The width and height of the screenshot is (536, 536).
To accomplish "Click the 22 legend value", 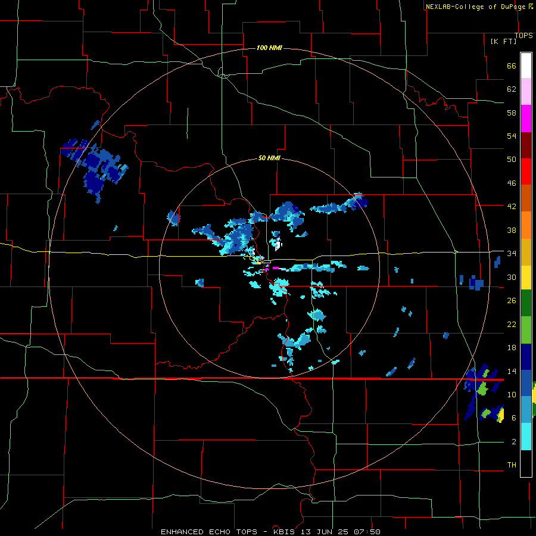I will tap(512, 324).
